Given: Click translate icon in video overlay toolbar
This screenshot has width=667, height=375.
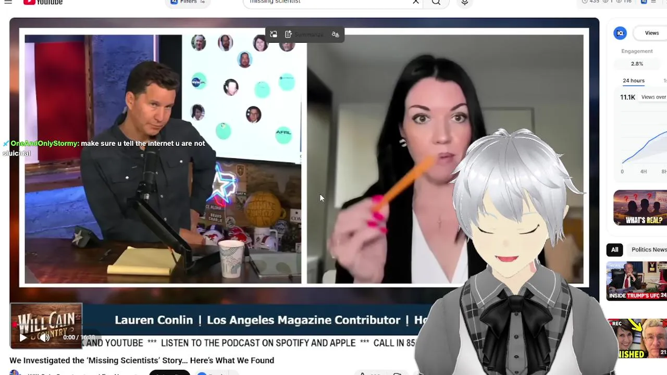Looking at the screenshot, I should pyautogui.click(x=336, y=34).
